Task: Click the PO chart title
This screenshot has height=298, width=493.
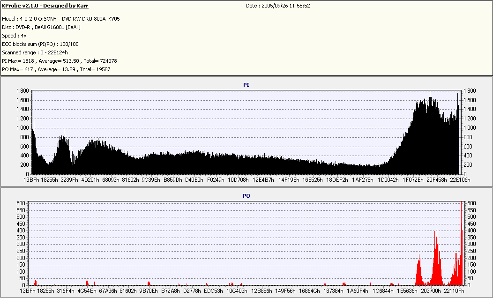Action: pos(246,196)
